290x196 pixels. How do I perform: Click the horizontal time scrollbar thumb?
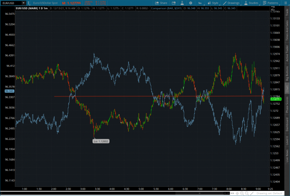(x=200, y=193)
